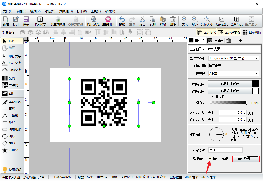Open the 二维码类型 dropdown

233,58
